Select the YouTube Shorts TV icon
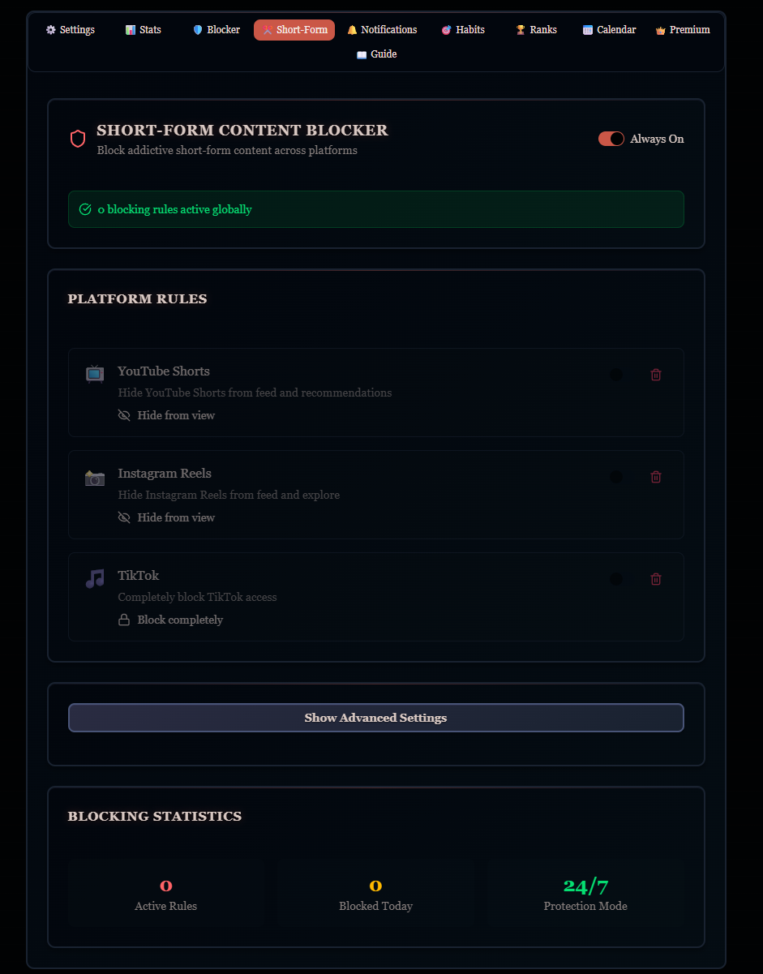 tap(94, 374)
